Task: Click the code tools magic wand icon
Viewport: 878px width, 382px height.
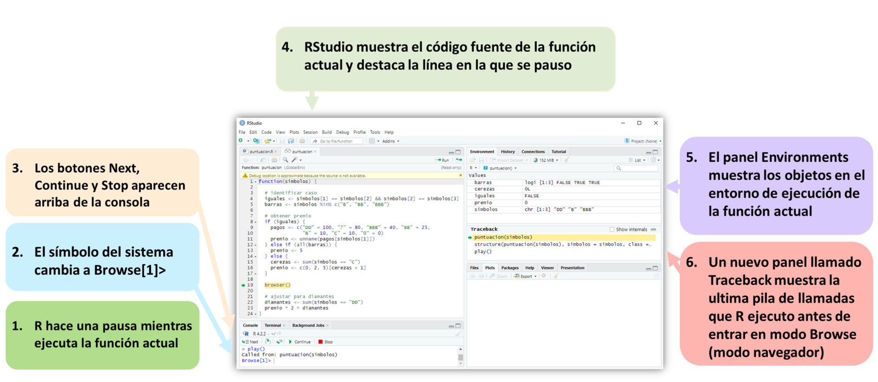Action: (295, 160)
